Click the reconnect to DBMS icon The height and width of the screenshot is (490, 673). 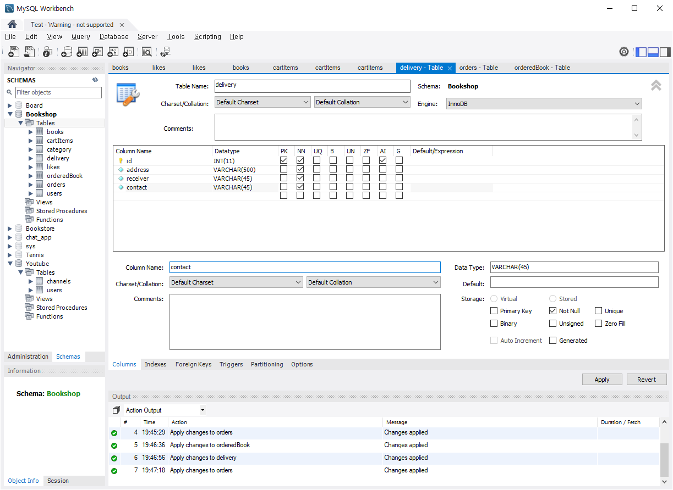click(165, 52)
